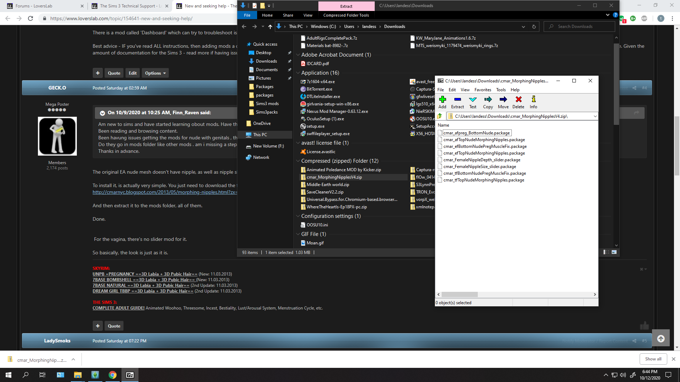Refresh the Downloads folder in Explorer
The image size is (680, 382).
(534, 27)
